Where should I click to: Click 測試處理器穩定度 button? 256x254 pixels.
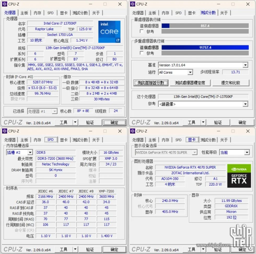point(190,83)
